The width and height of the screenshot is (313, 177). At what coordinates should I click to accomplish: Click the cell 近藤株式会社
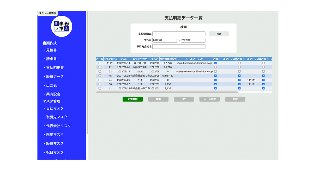pos(140,67)
